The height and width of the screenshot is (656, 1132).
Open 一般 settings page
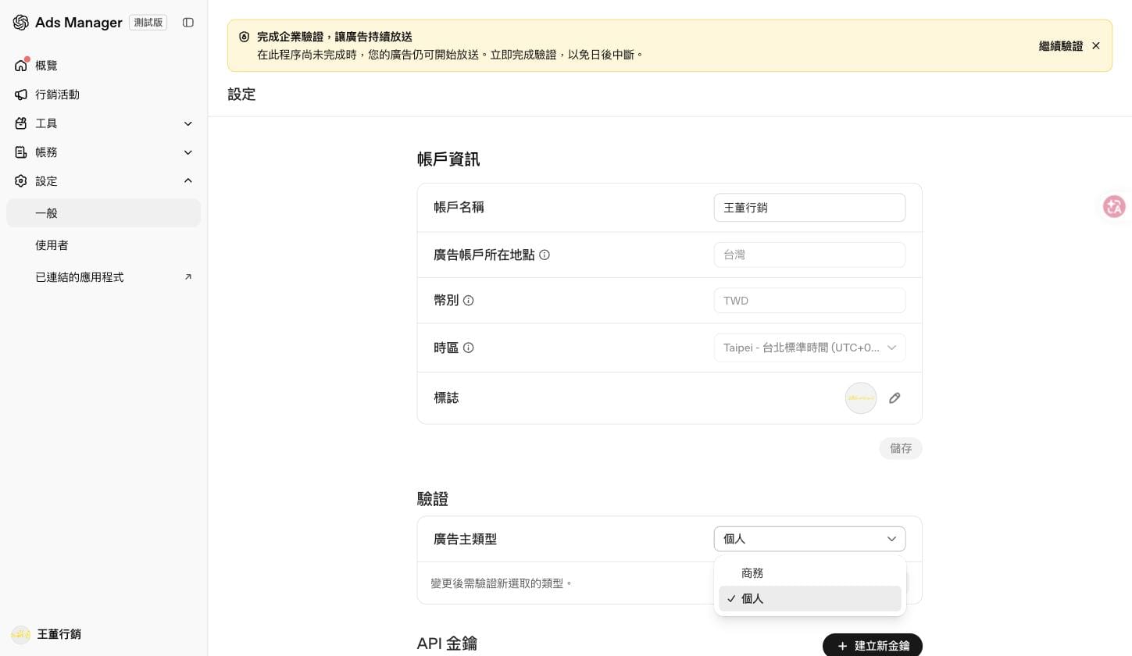tap(103, 213)
